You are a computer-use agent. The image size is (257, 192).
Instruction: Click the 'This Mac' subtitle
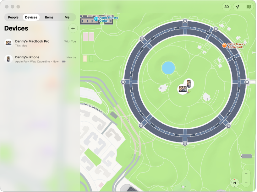coord(21,46)
